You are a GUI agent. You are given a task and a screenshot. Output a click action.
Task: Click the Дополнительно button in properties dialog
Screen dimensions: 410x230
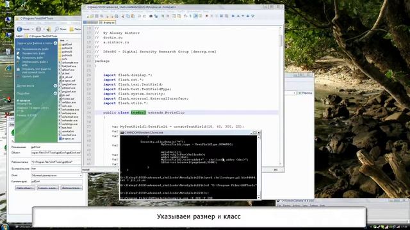coord(71,188)
